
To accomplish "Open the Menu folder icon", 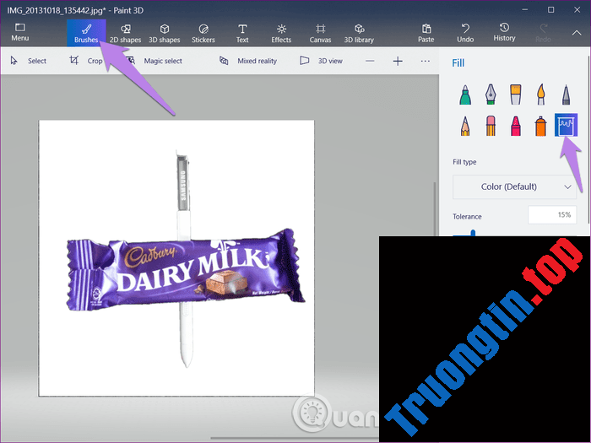I will point(20,32).
